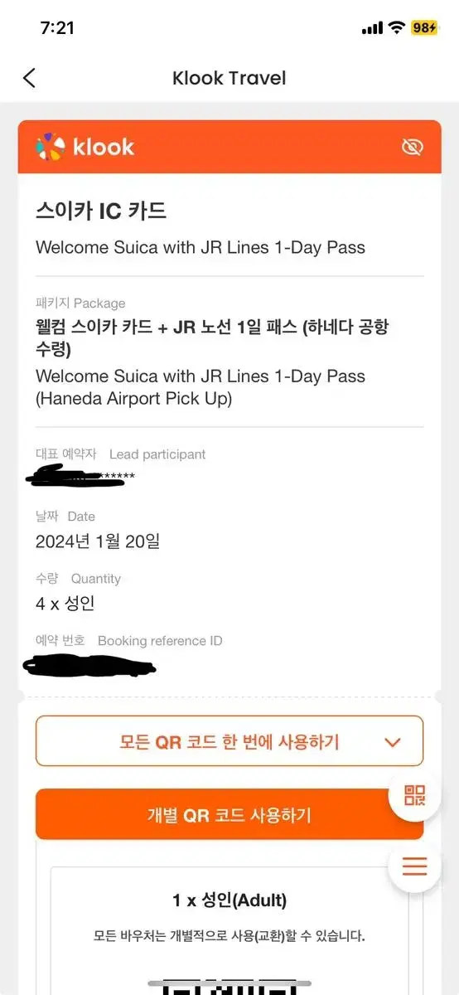Tap the cellular signal bars icon
The image size is (459, 995).
pyautogui.click(x=372, y=28)
